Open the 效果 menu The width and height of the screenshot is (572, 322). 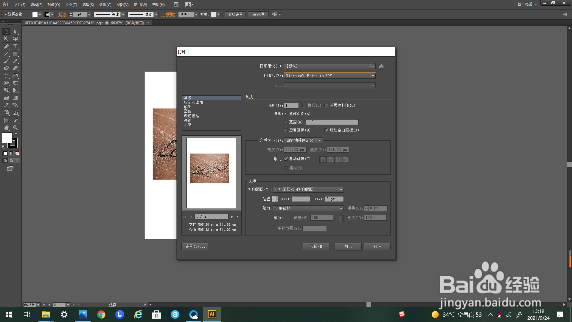pos(105,5)
